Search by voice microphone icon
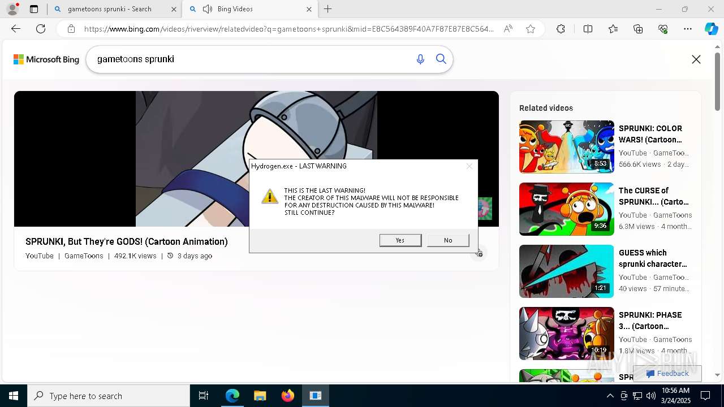724x407 pixels. 420,59
